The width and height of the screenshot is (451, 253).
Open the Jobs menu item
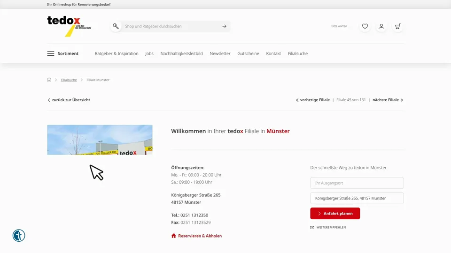149,53
